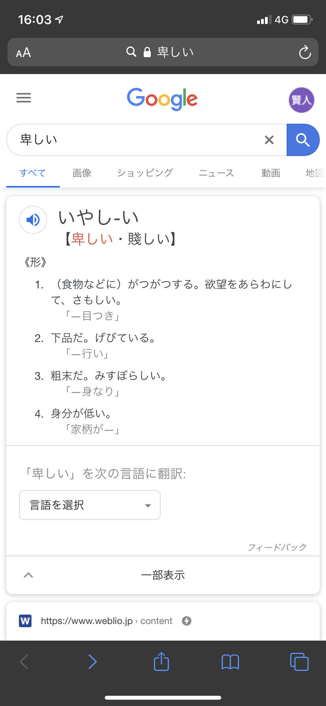The height and width of the screenshot is (706, 326).
Task: Switch to the ショッピング tab
Action: (145, 173)
